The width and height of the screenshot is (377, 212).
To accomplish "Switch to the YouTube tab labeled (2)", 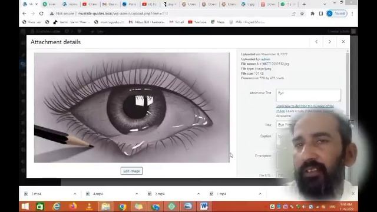I will (x=150, y=4).
